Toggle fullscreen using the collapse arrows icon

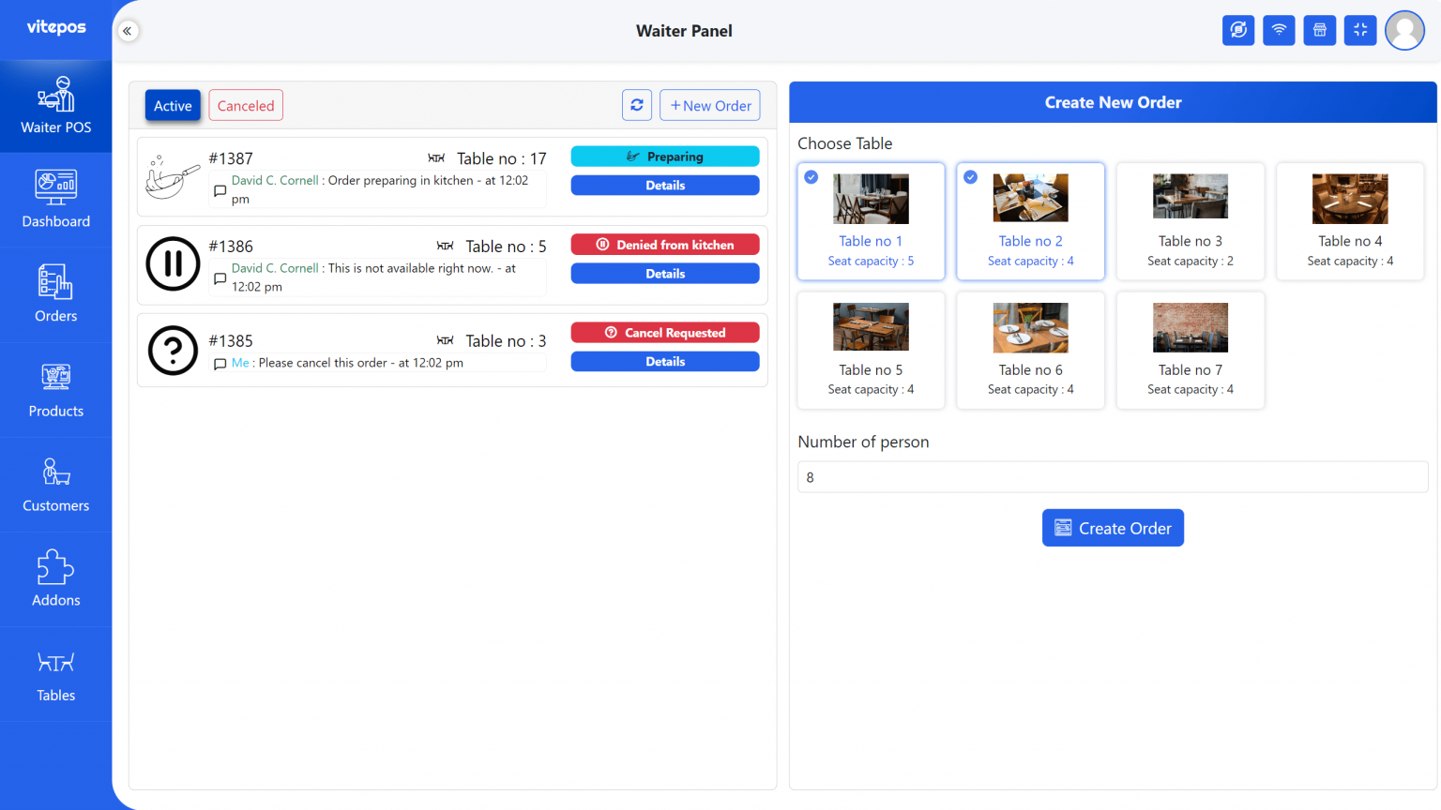pyautogui.click(x=1359, y=30)
